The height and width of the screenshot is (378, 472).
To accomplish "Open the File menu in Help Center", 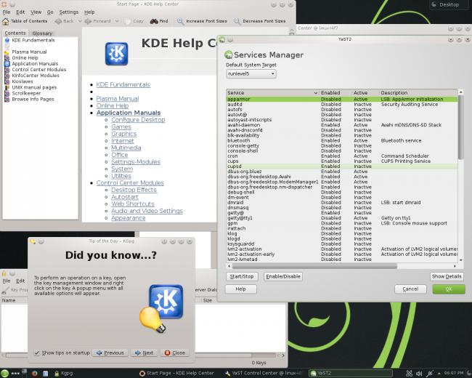I will [x=7, y=12].
